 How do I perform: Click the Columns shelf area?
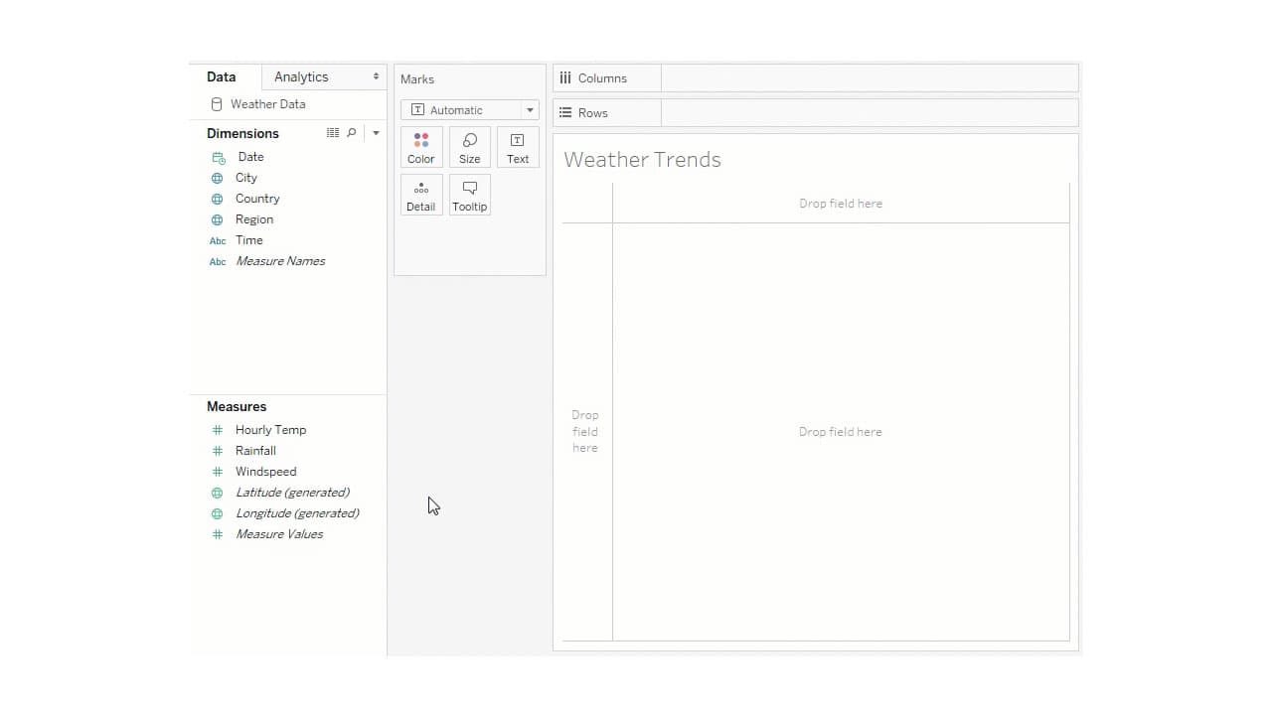pos(865,77)
